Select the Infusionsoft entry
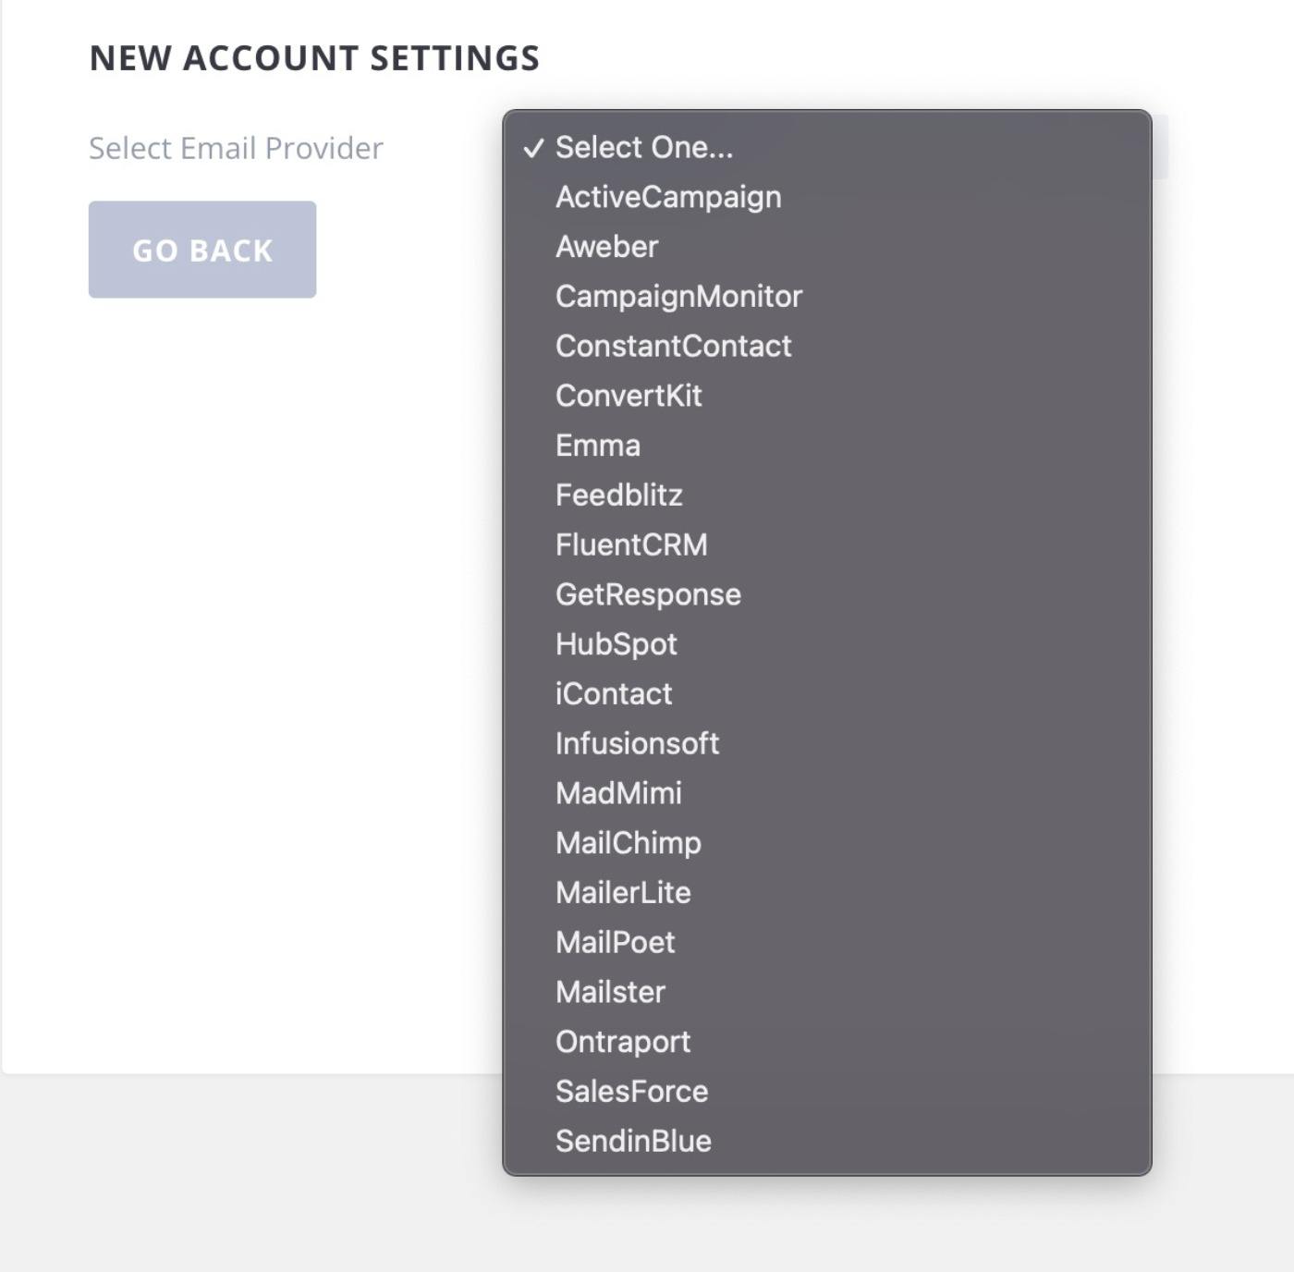 827,743
